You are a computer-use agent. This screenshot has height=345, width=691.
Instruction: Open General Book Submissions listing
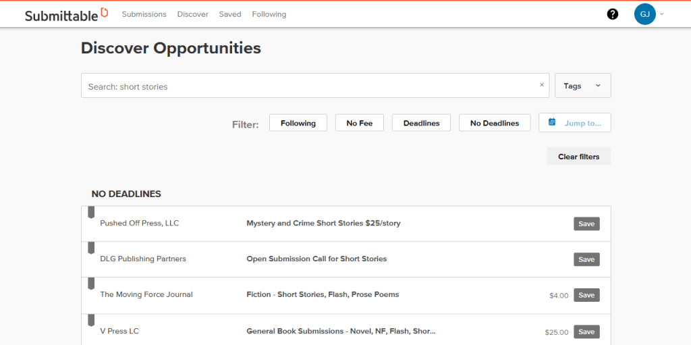(x=341, y=331)
